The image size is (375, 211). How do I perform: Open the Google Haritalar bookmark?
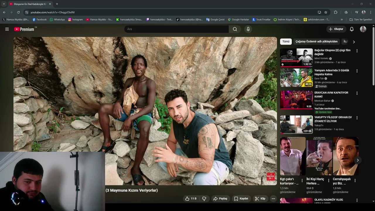(238, 20)
